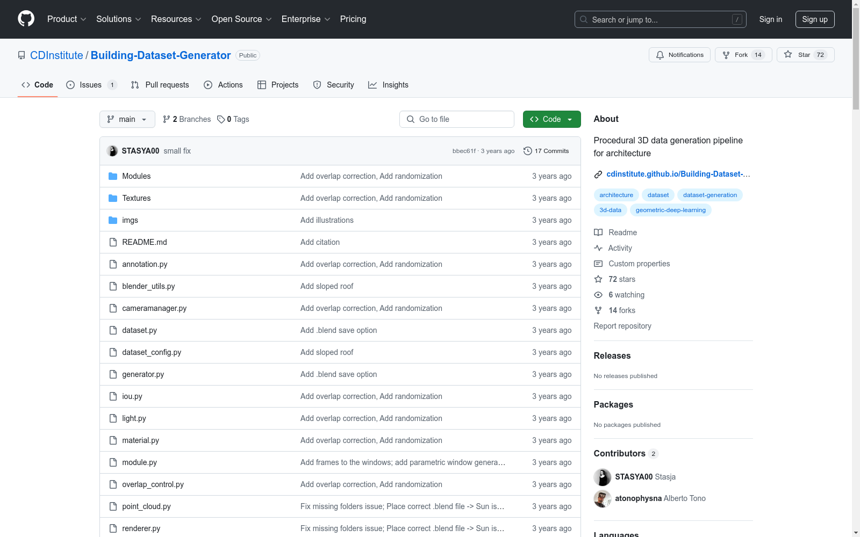Screen dimensions: 860x537
Task: Click the branch icon beside 2 Branches
Action: (x=167, y=119)
